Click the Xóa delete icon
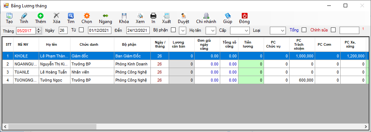Image resolution: width=371 pixels, height=132 pixels. (x=56, y=16)
